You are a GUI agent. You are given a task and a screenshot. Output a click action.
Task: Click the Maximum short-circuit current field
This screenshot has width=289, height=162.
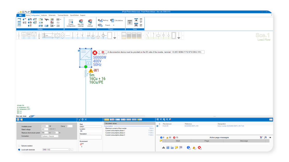click(x=45, y=133)
